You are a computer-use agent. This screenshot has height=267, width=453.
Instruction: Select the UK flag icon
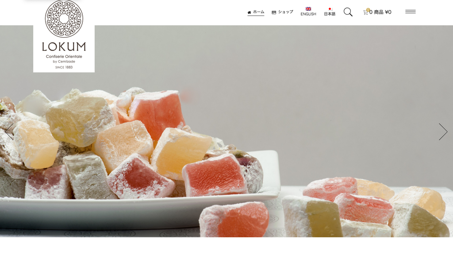[x=308, y=9]
